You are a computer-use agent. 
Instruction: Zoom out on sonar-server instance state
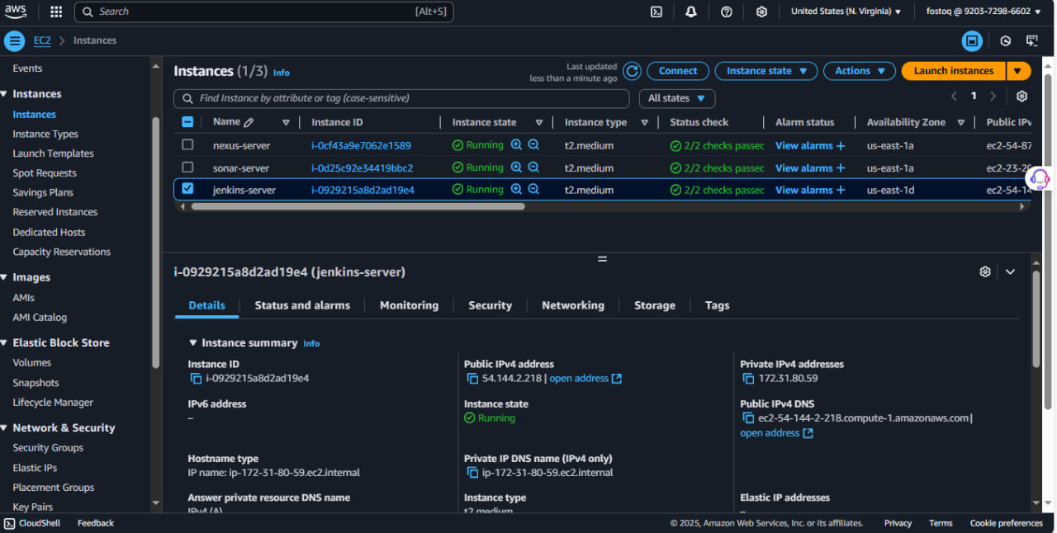[533, 167]
